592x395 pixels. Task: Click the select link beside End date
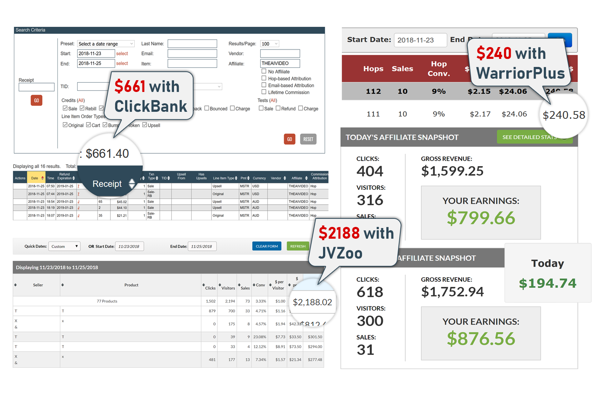122,64
